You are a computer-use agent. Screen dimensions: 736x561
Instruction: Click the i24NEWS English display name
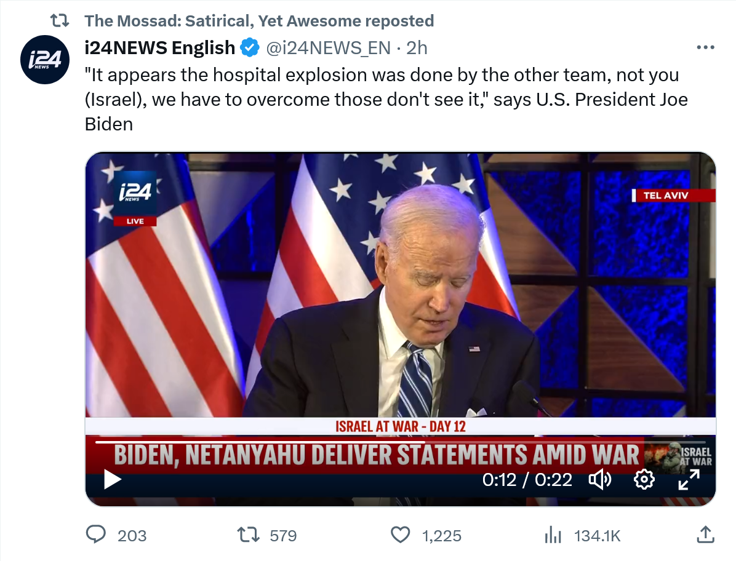159,47
